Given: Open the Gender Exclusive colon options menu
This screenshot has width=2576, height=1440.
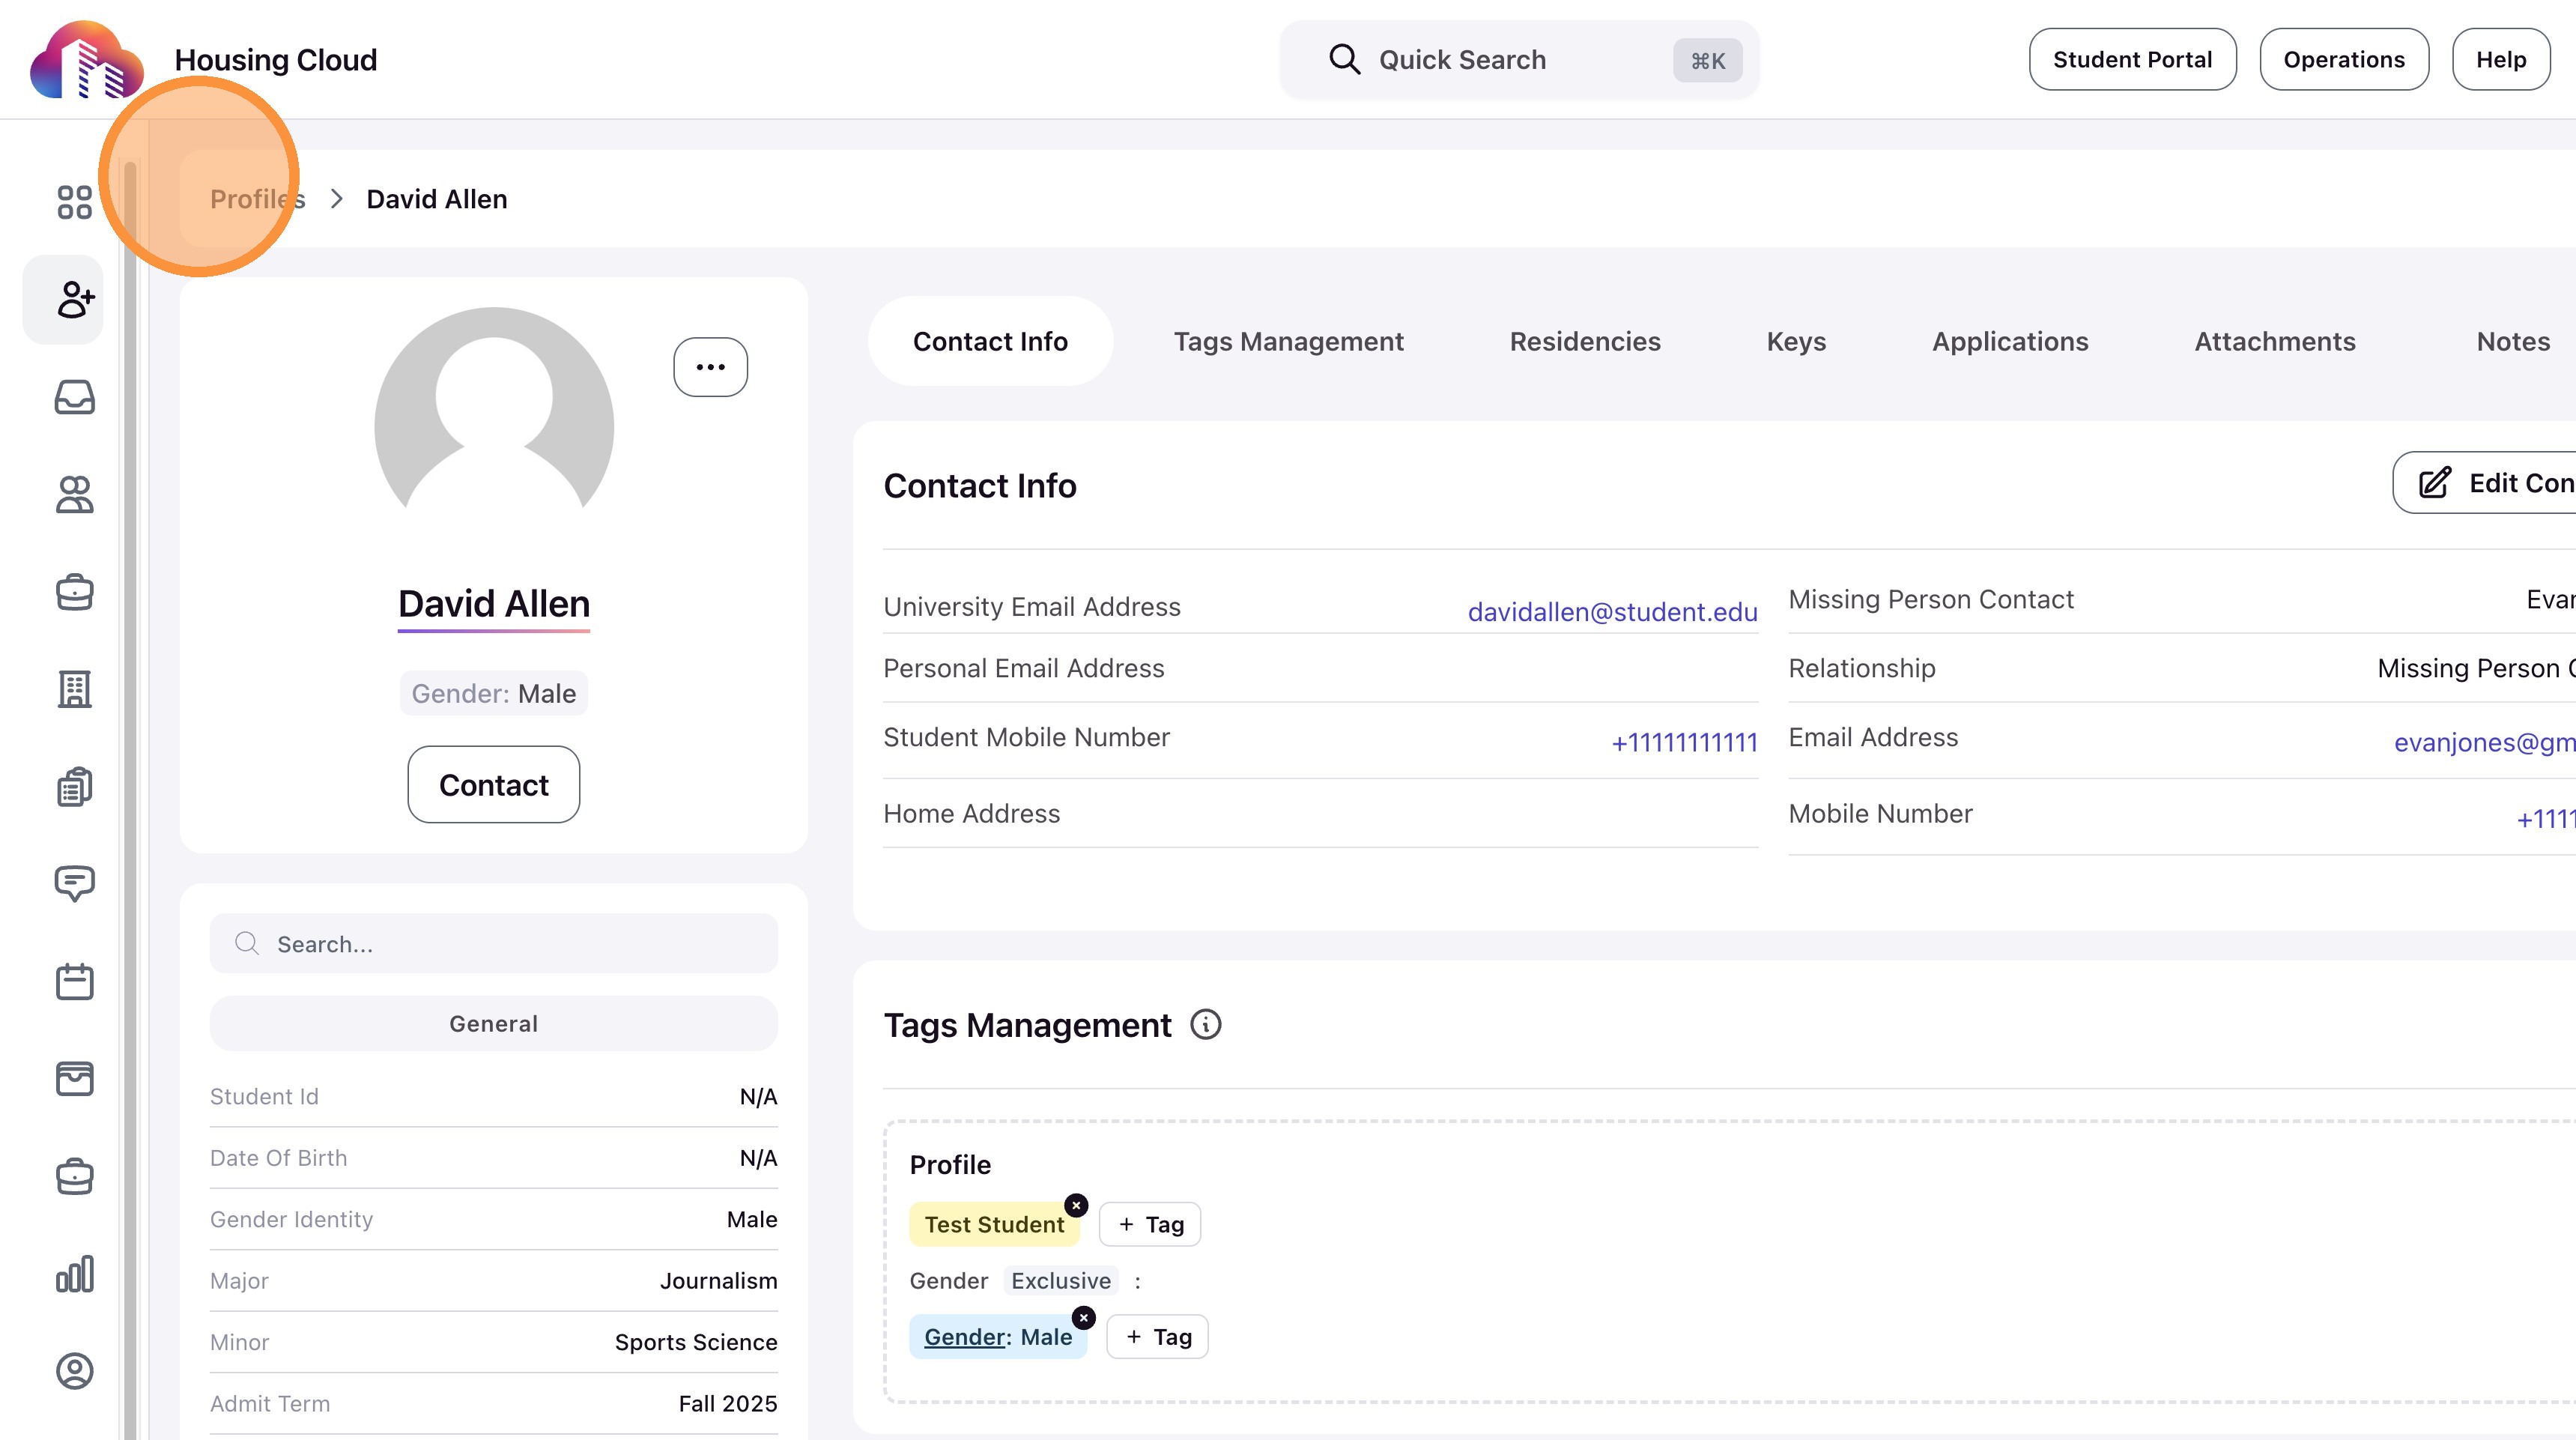Looking at the screenshot, I should [x=1137, y=1281].
